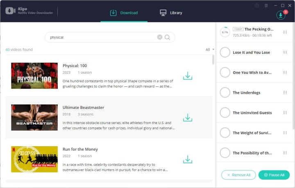295x188 pixels.
Task: Open the Physical: 100 thumbnail
Action: click(x=34, y=76)
